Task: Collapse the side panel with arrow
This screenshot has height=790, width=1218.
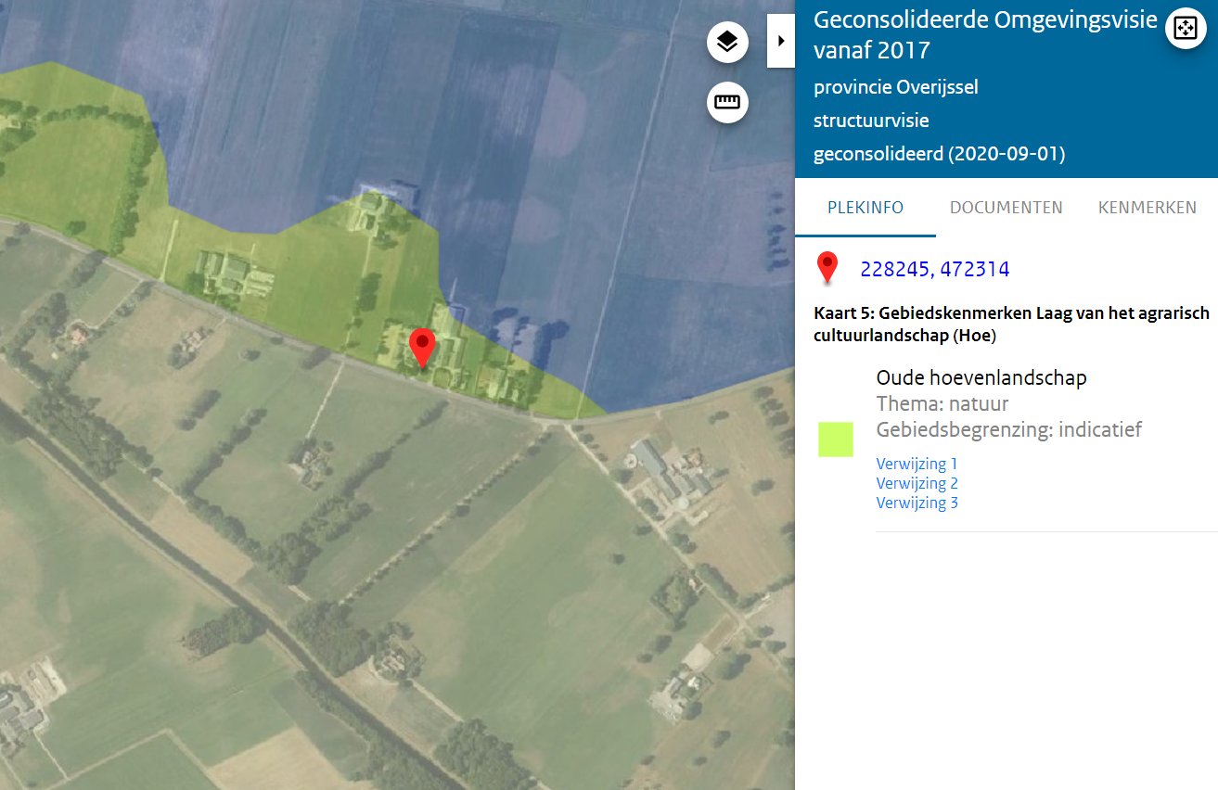Action: tap(781, 41)
